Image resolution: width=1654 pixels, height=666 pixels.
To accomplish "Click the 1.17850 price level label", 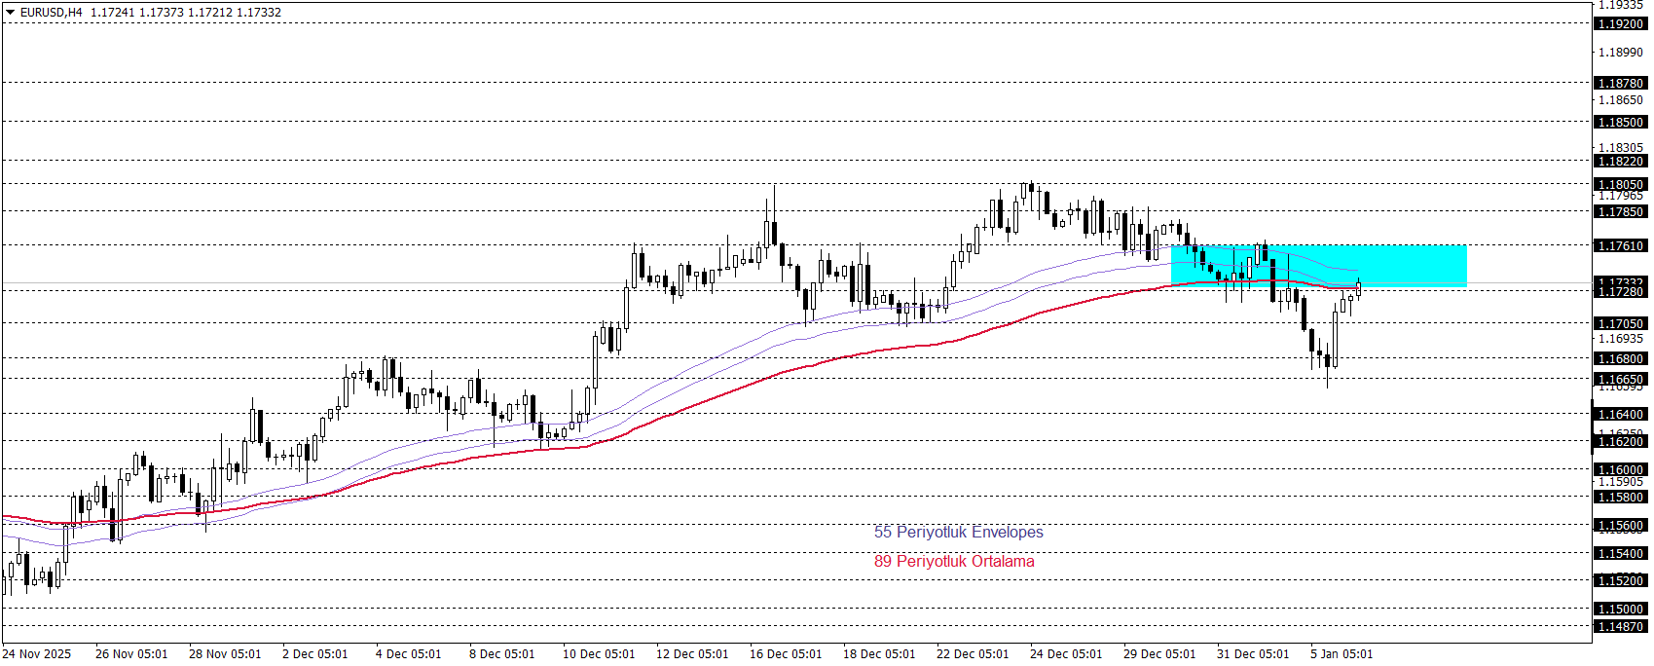I will 1621,212.
